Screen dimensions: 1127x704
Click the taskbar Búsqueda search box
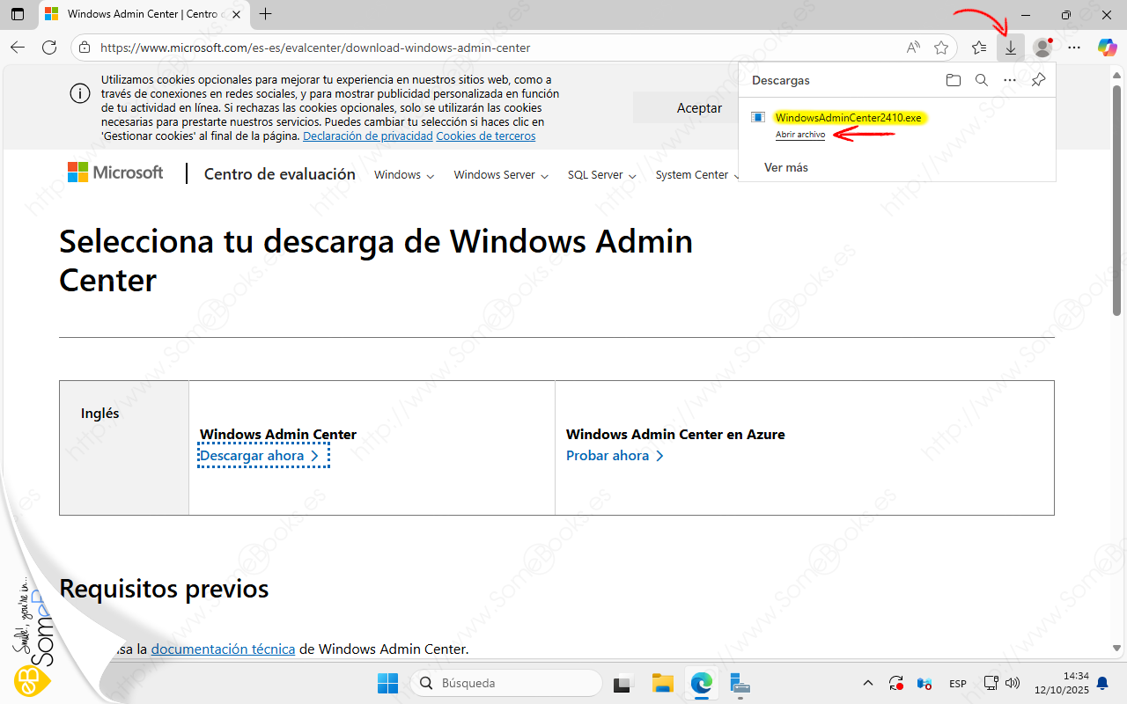pyautogui.click(x=506, y=683)
